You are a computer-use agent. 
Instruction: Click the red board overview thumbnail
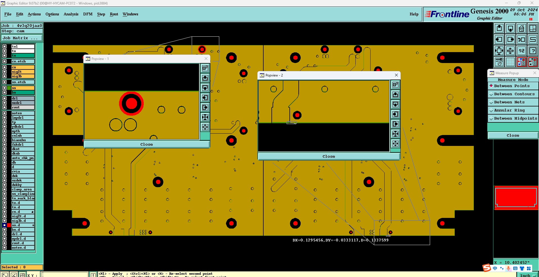[x=516, y=197]
